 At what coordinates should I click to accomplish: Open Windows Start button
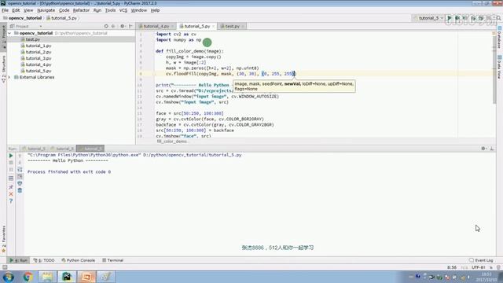click(9, 277)
